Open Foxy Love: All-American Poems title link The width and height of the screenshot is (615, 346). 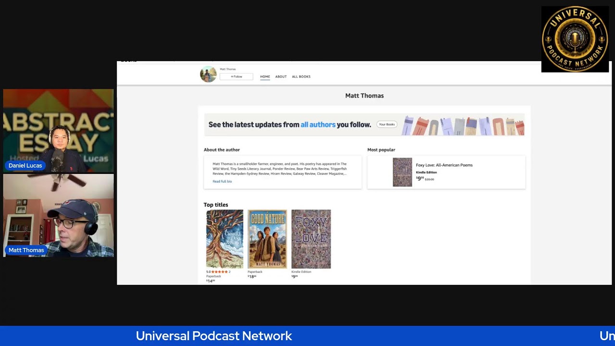pyautogui.click(x=444, y=165)
